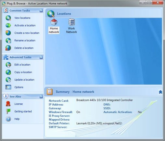Click the Edit a location icon
This screenshot has width=165, height=141.
coord(8,65)
